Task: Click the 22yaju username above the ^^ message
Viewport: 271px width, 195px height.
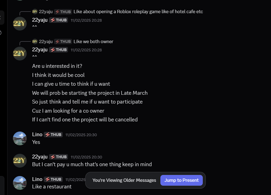Action: (40, 20)
